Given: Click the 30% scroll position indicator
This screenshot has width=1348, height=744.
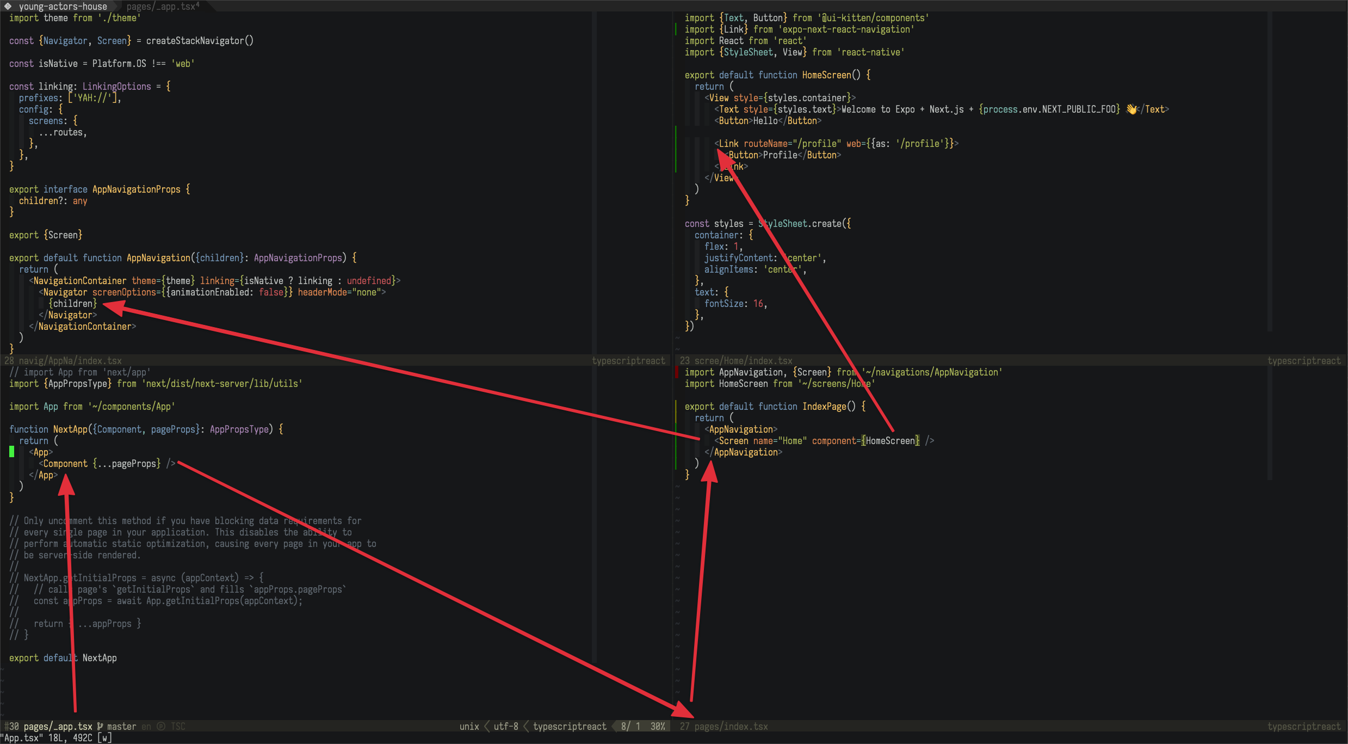Looking at the screenshot, I should click(658, 726).
